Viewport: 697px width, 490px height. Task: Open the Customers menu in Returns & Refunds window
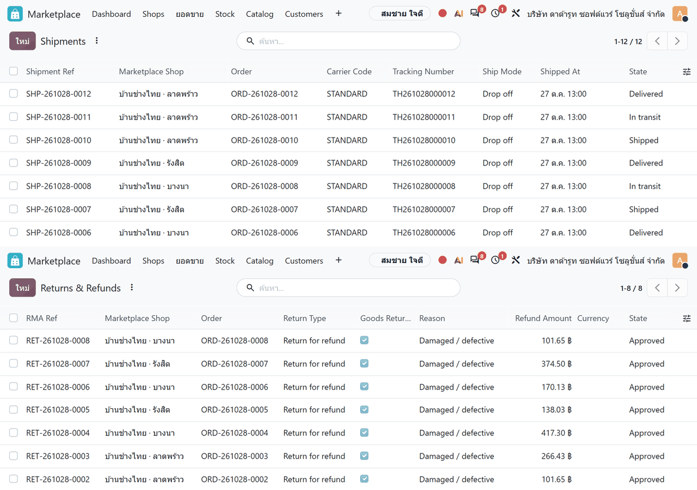[x=304, y=261]
